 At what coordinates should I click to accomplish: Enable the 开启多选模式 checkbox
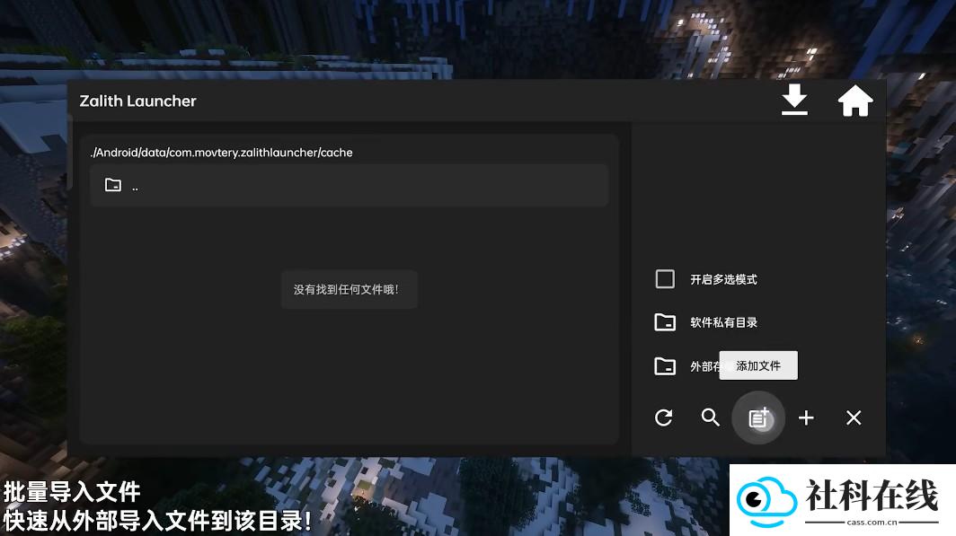pyautogui.click(x=665, y=279)
